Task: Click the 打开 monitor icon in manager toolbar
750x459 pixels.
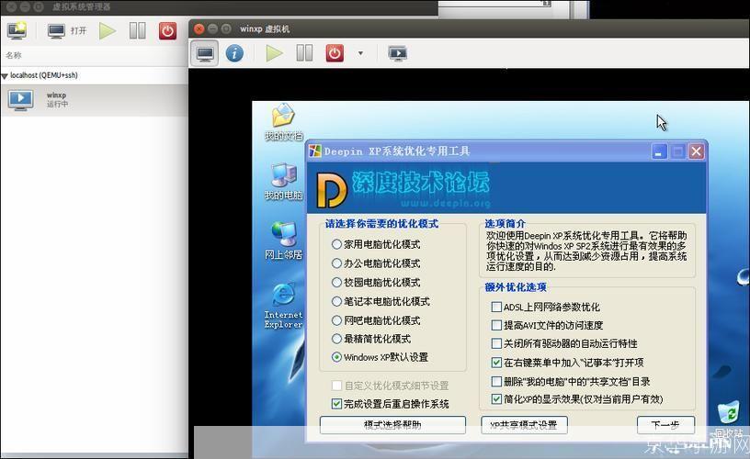Action: [x=56, y=31]
